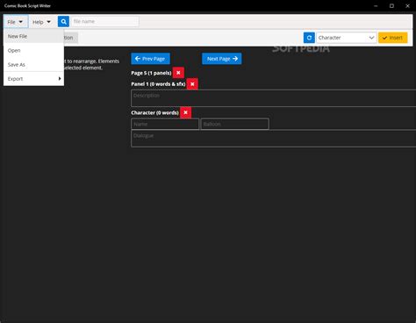The image size is (416, 323).
Task: Click the yellow Insert button
Action: click(x=392, y=38)
